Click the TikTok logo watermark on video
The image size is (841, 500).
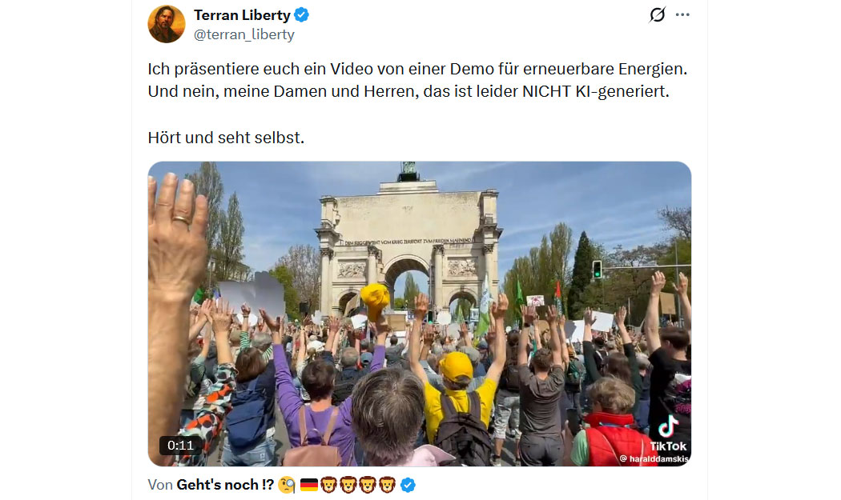click(x=668, y=434)
